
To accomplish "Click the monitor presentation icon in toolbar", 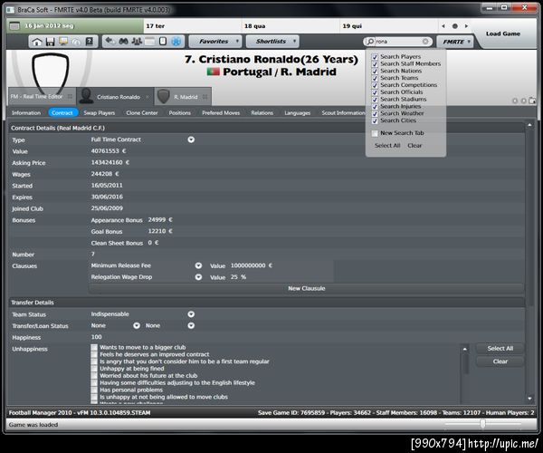I will pos(63,42).
